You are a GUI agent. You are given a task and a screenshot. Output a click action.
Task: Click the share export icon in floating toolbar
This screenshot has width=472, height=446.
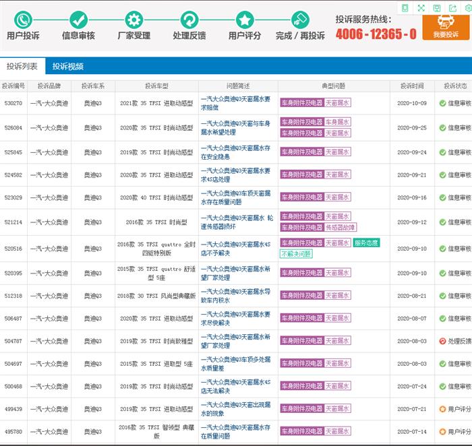point(452,8)
